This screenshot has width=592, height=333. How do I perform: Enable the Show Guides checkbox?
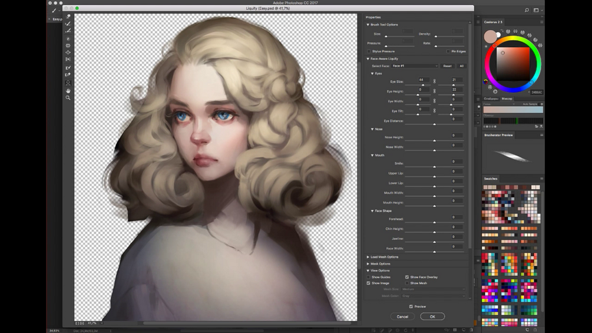coord(369,277)
